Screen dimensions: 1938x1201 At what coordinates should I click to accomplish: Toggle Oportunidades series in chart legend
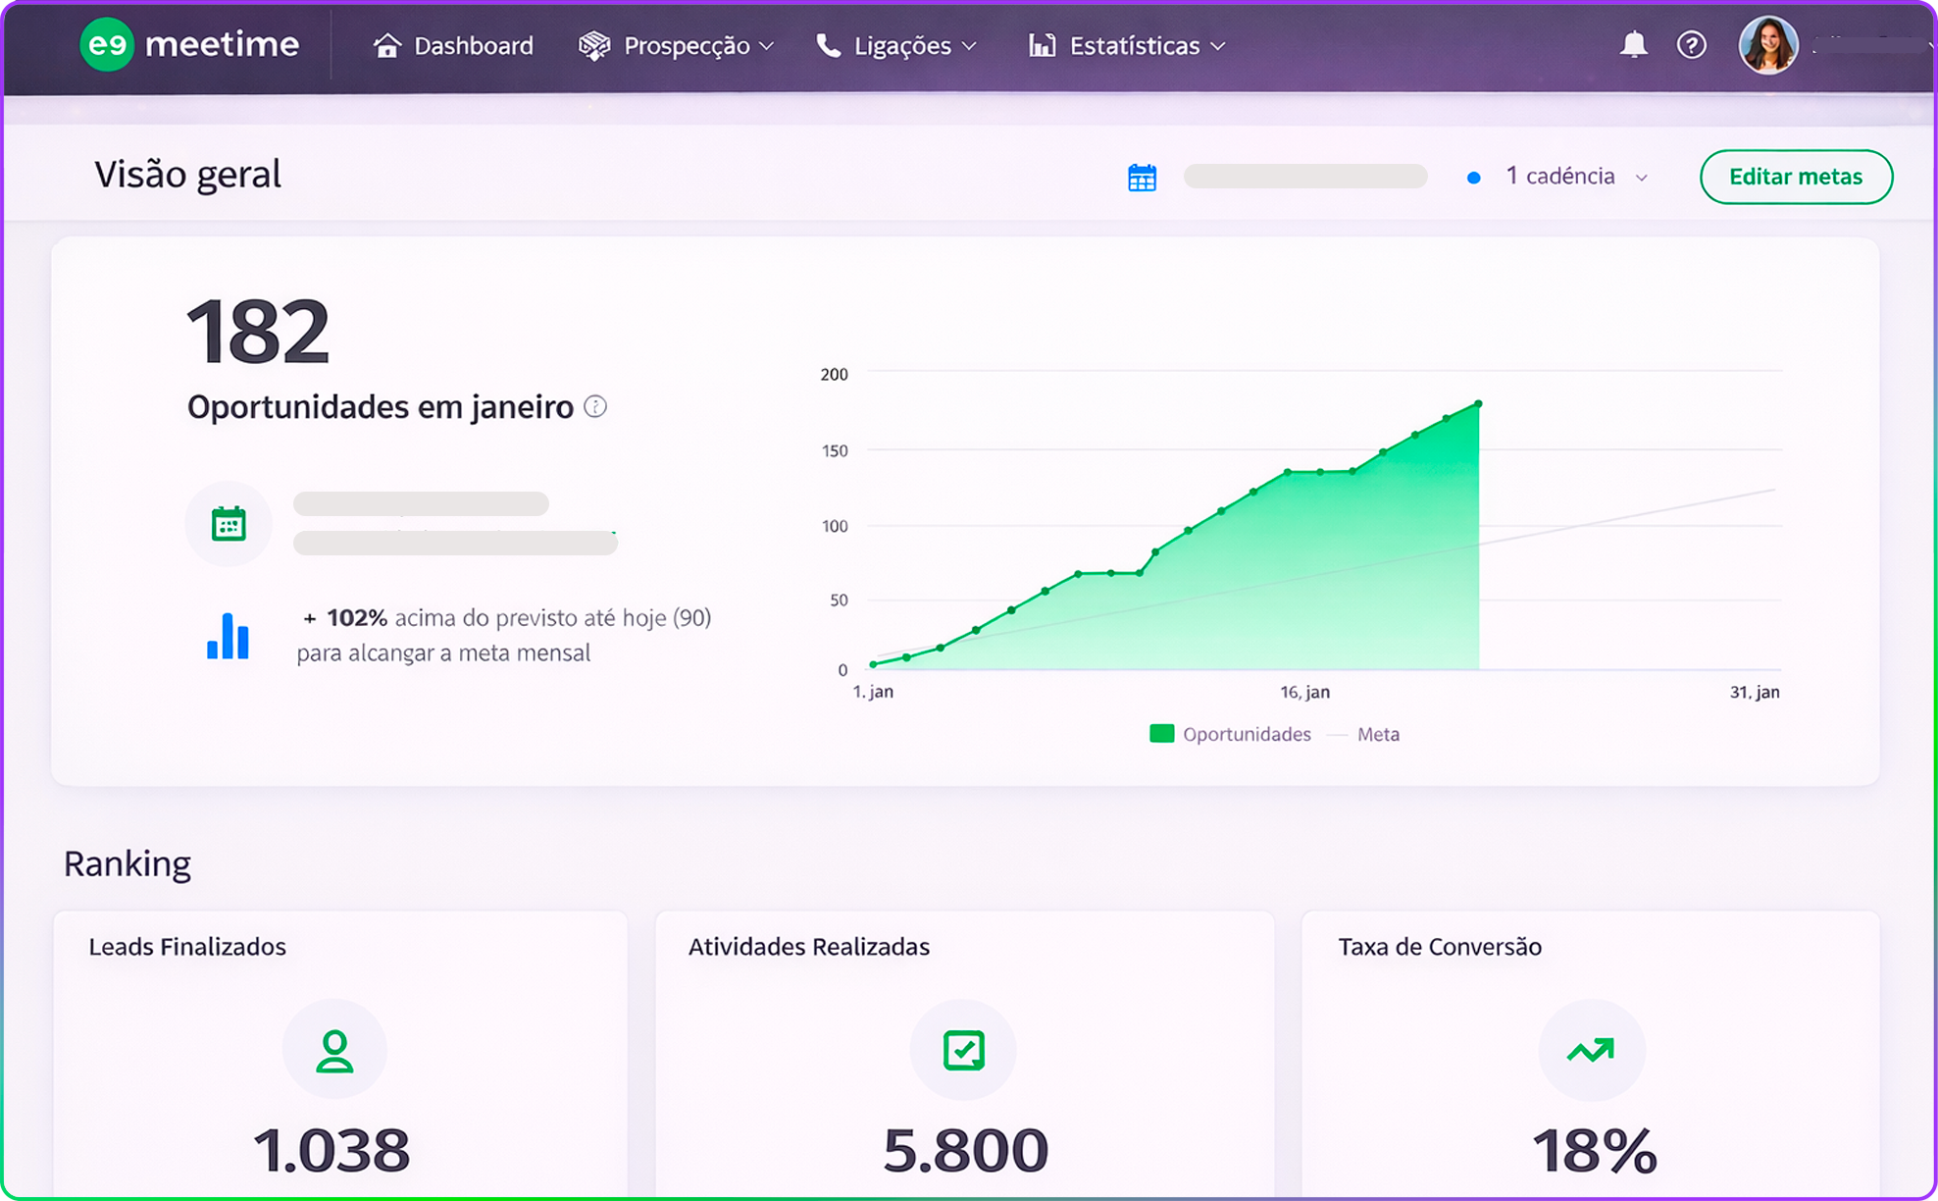point(1231,734)
